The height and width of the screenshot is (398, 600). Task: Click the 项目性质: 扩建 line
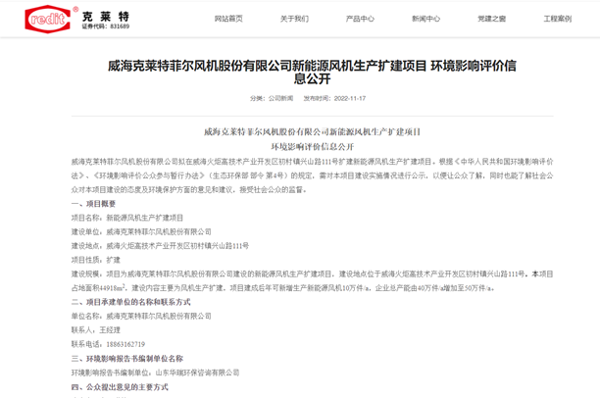click(96, 260)
